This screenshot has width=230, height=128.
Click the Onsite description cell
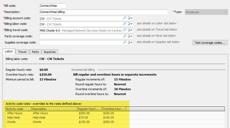pyautogui.click(x=37, y=122)
